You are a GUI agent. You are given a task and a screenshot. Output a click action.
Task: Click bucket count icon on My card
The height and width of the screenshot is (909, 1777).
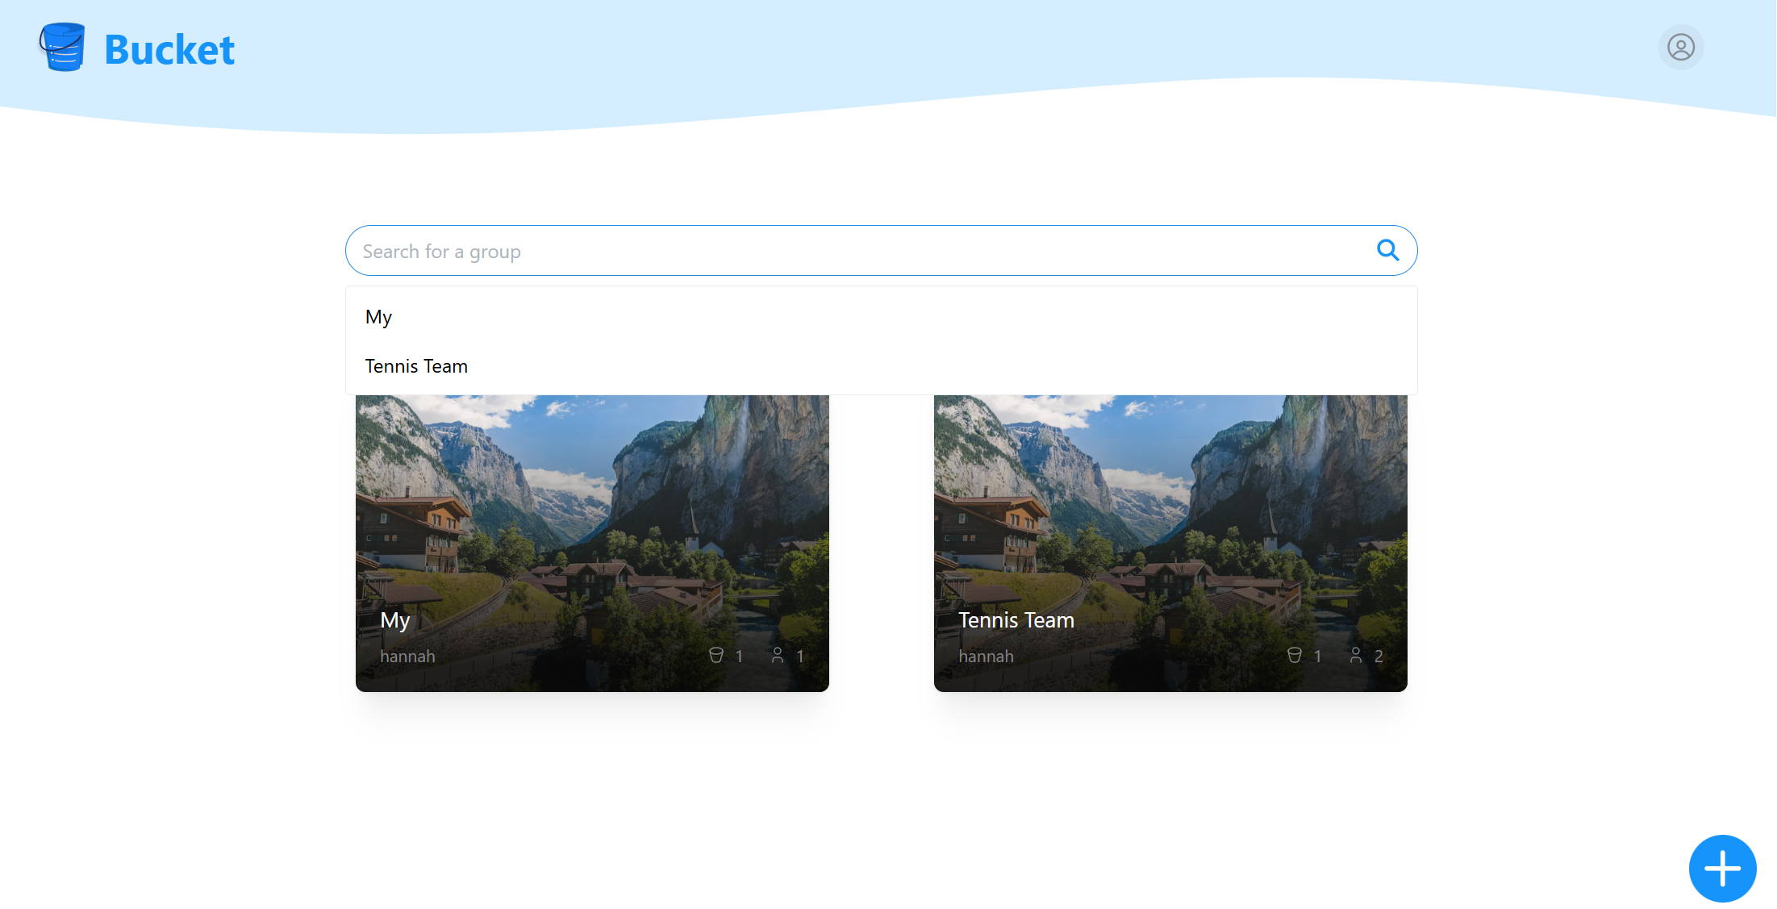tap(716, 655)
